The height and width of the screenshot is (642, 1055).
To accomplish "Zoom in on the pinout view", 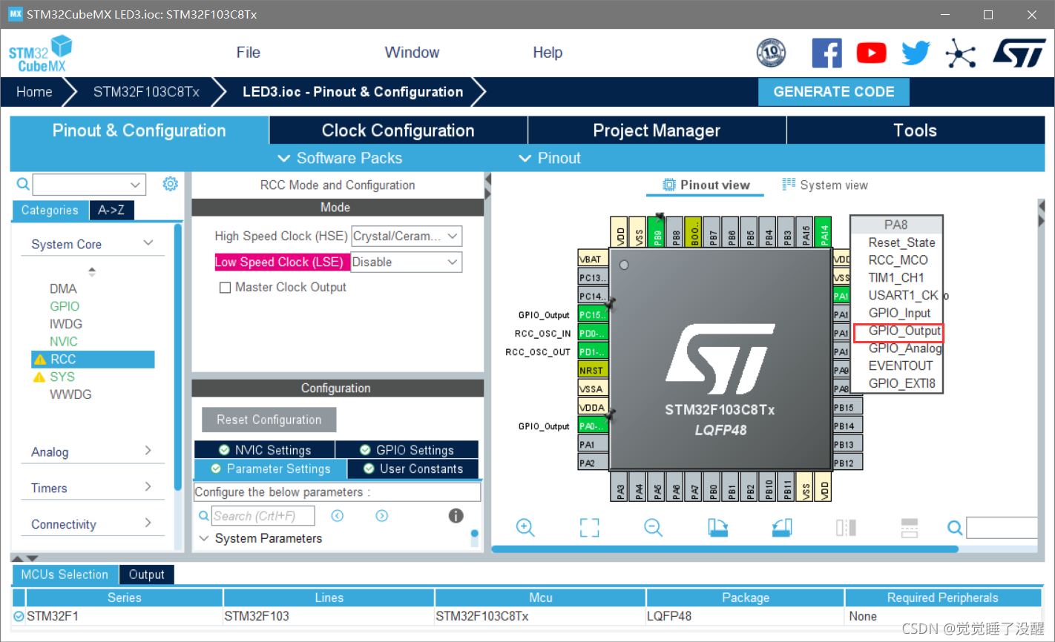I will 525,527.
